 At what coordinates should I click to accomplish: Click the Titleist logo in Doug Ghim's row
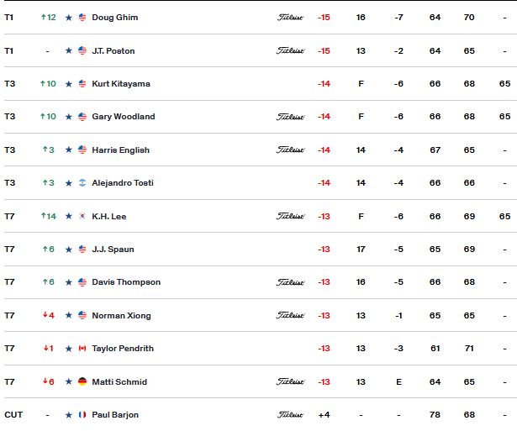(290, 18)
